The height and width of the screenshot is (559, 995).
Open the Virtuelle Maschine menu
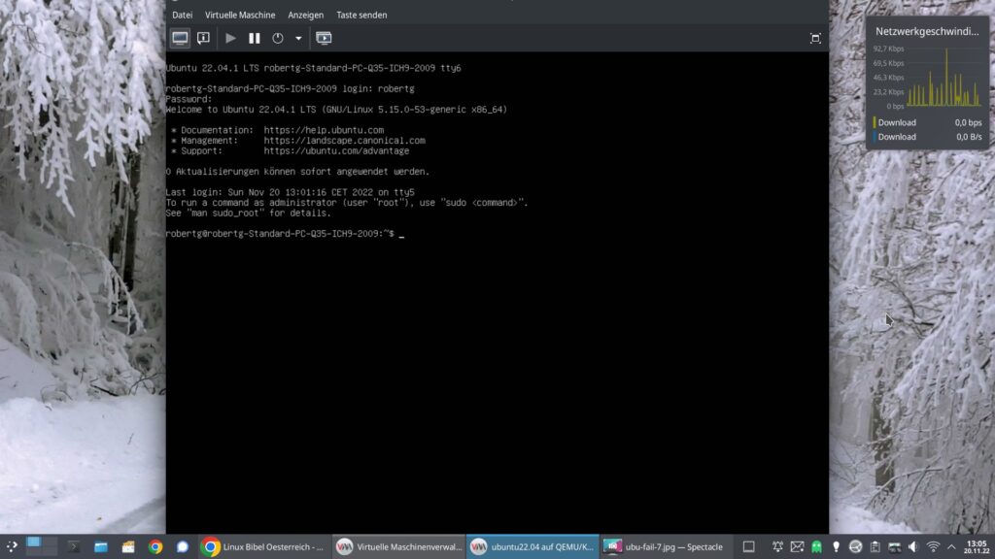[240, 15]
